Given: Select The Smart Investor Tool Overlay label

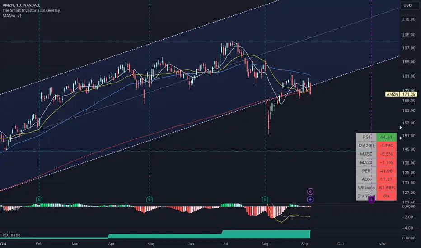Looking at the screenshot, I should 31,10.
